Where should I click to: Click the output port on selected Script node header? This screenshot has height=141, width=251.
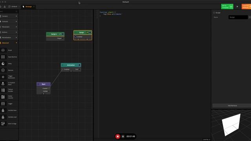(x=90, y=33)
